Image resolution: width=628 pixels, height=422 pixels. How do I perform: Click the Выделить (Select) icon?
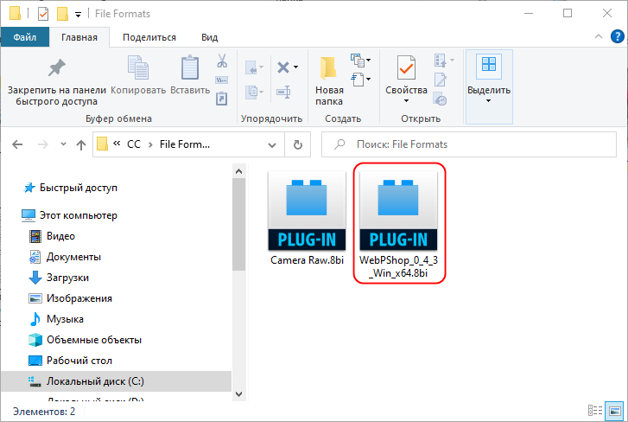(489, 67)
